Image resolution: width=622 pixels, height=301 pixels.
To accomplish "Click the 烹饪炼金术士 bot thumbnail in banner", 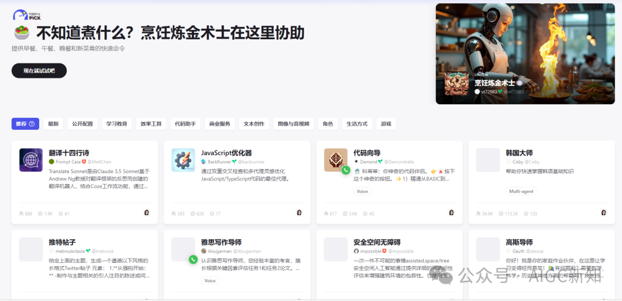I will coord(457,84).
